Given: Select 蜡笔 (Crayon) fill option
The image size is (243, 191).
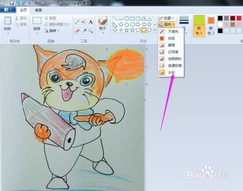Looking at the screenshot, I should pos(171,45).
